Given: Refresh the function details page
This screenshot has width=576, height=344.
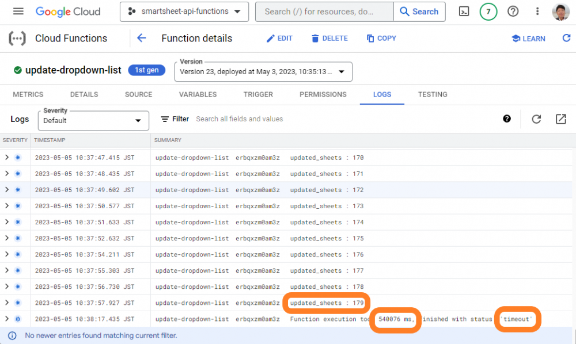Looking at the screenshot, I should (x=567, y=38).
